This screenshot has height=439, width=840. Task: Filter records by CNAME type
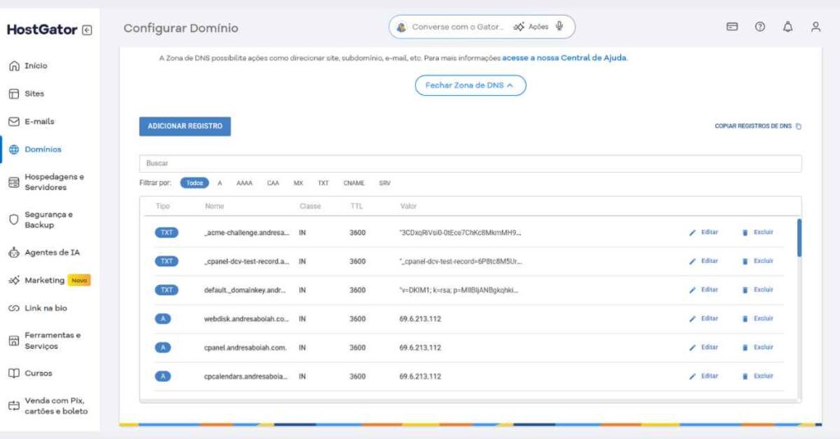354,183
